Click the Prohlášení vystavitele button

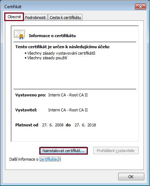pyautogui.click(x=116, y=151)
